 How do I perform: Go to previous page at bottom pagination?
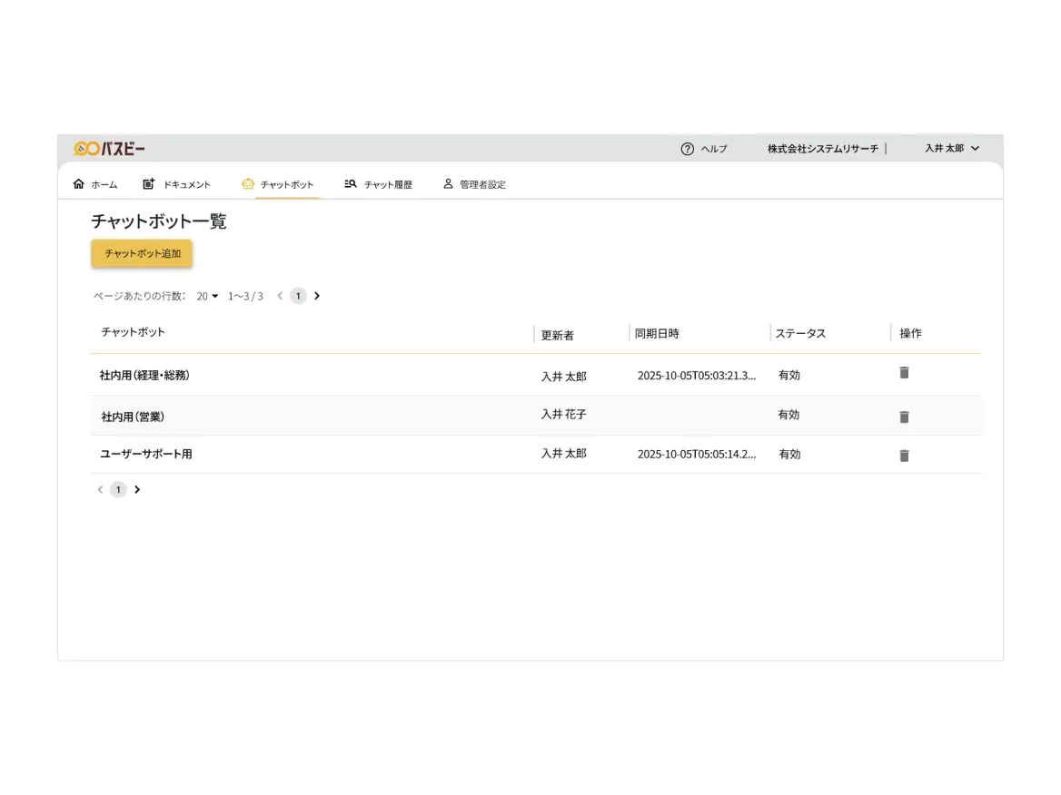(x=100, y=490)
